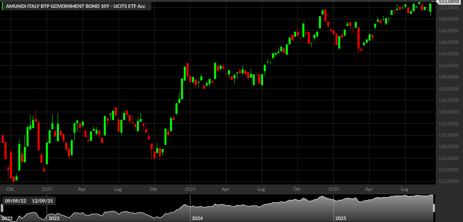Grab the right handle of the range navigator
This screenshot has width=463, height=222.
point(434,208)
